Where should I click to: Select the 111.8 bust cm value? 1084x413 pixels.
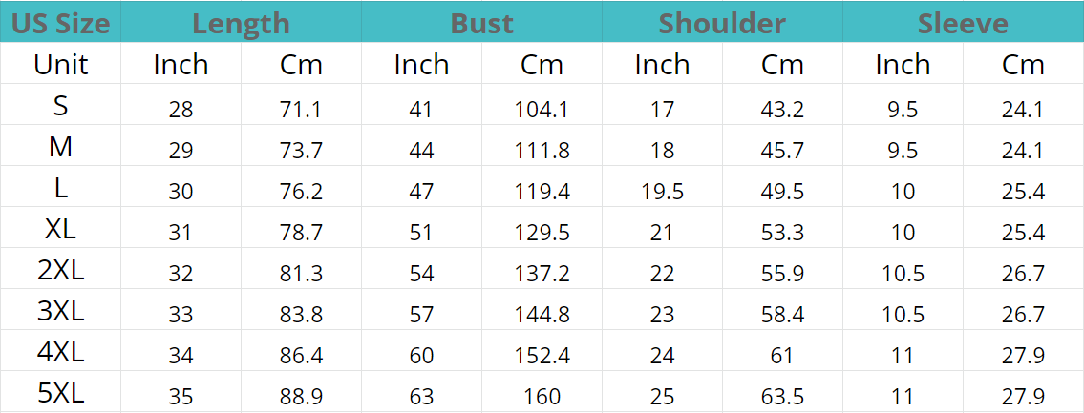542,151
